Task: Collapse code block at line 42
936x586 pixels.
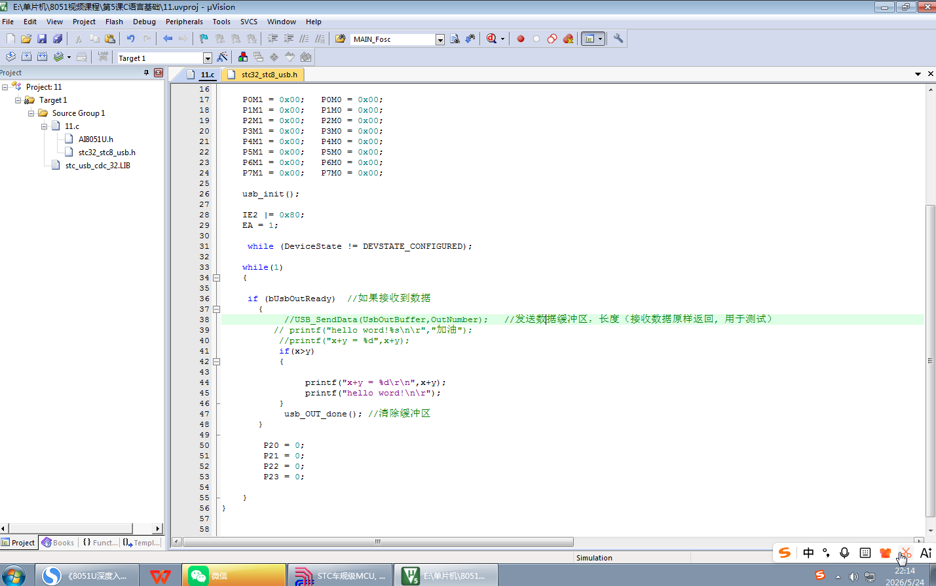Action: 216,361
